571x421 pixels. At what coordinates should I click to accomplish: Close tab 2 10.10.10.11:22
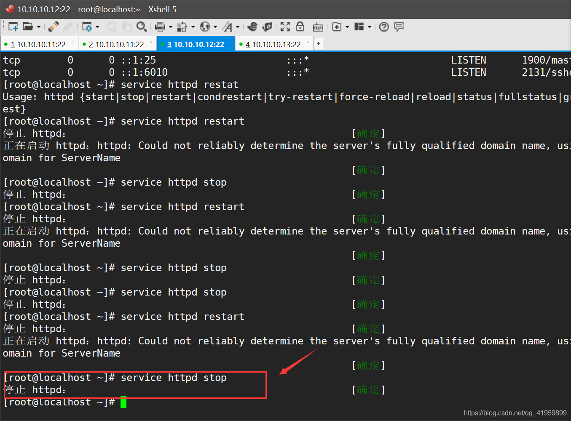(151, 42)
